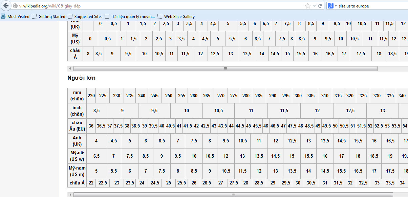Click the left arrow of upper table scrollbar

(x=70, y=68)
